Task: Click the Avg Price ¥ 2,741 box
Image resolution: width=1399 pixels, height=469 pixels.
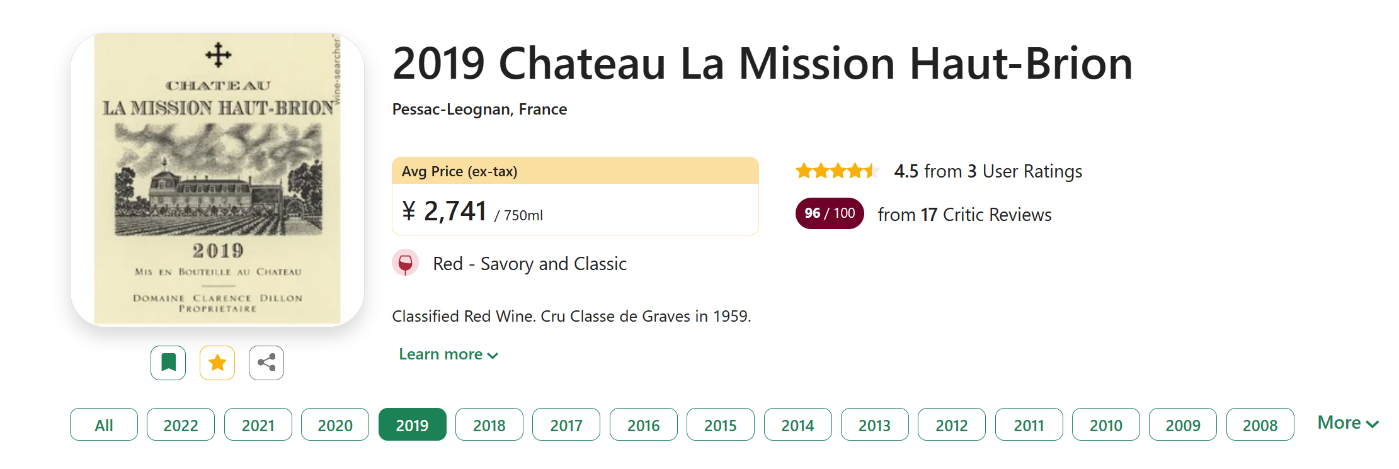Action: click(x=575, y=196)
